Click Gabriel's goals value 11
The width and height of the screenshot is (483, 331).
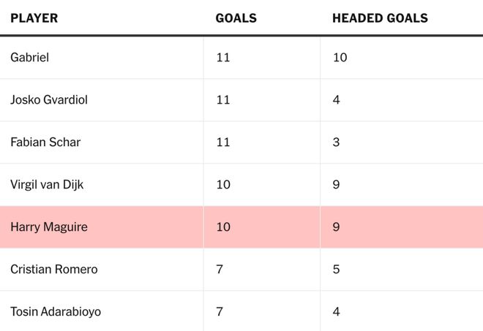[223, 57]
